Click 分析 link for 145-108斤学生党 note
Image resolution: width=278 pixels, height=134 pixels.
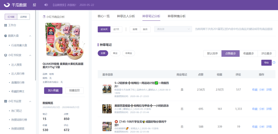coord(262,127)
